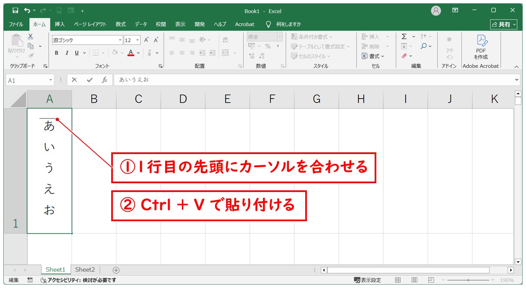
Task: Zoom out with the minus button
Action: coord(444,280)
